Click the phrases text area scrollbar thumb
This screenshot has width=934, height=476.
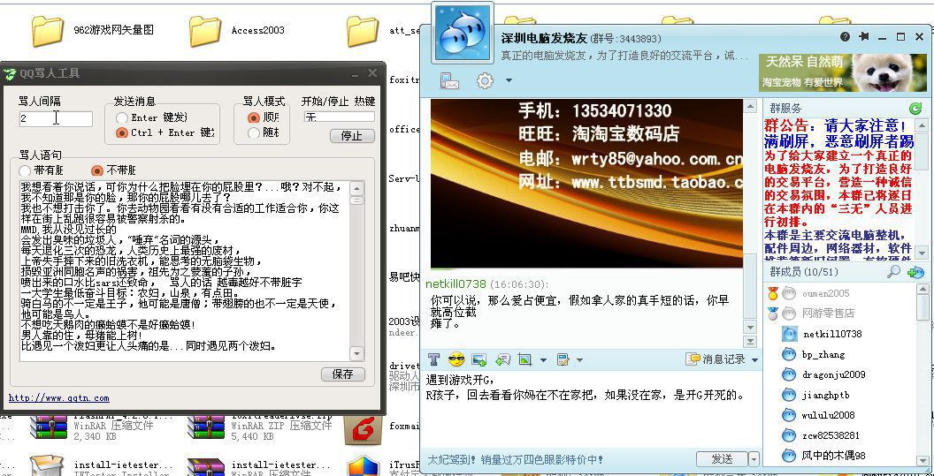point(356,200)
